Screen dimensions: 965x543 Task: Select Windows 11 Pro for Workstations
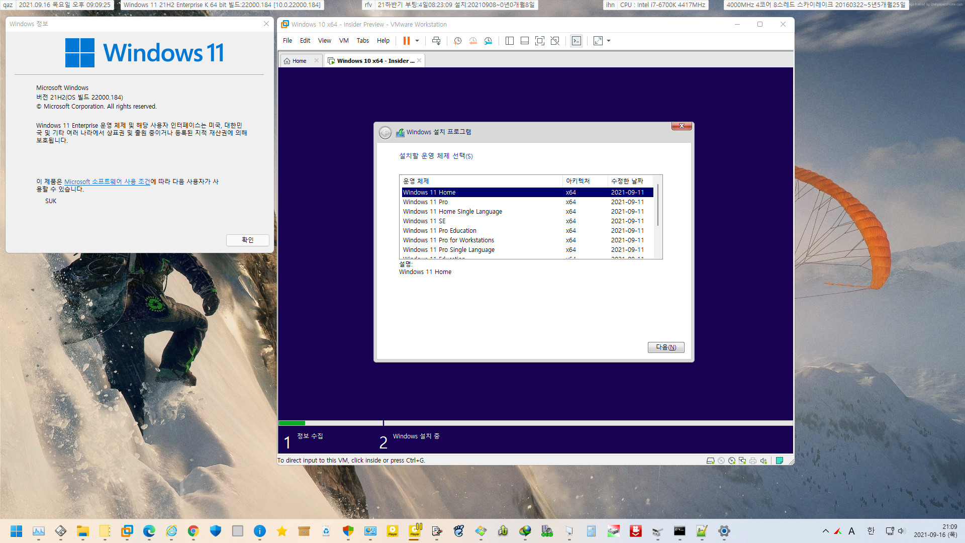click(527, 240)
